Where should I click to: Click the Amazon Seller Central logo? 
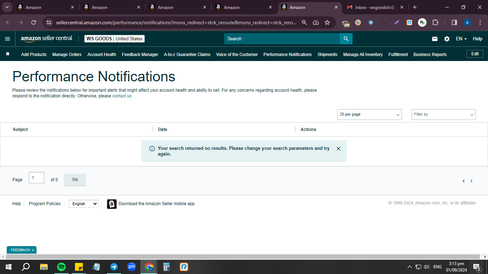pyautogui.click(x=46, y=39)
